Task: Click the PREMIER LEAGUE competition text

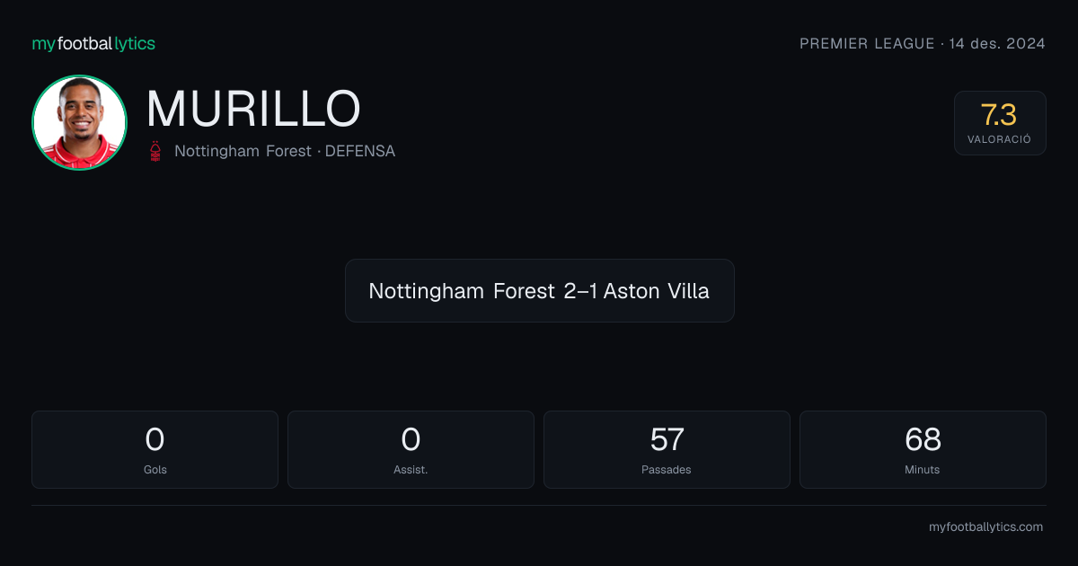Action: 867,43
